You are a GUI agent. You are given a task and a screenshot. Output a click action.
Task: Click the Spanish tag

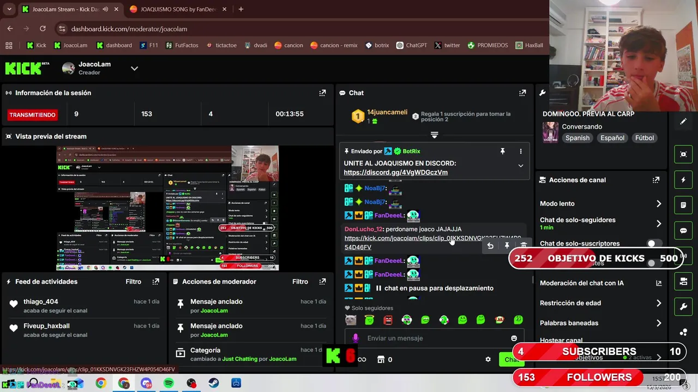[577, 138]
